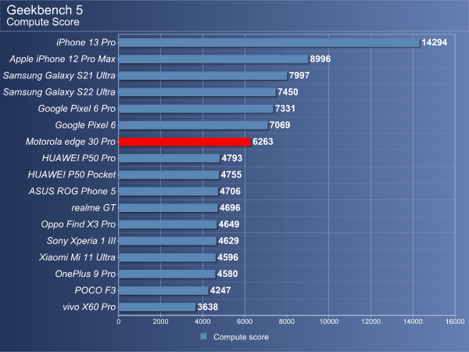The width and height of the screenshot is (469, 352).
Task: Click the x-axis tick label 6000
Action: (x=245, y=321)
